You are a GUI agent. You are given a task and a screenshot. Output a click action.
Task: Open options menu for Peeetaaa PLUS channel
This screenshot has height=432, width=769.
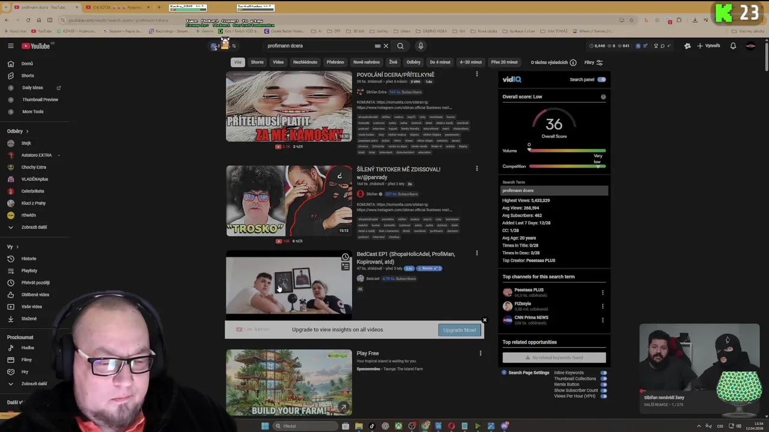pyautogui.click(x=603, y=292)
